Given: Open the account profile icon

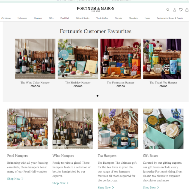Looking at the screenshot, I should point(175,10).
